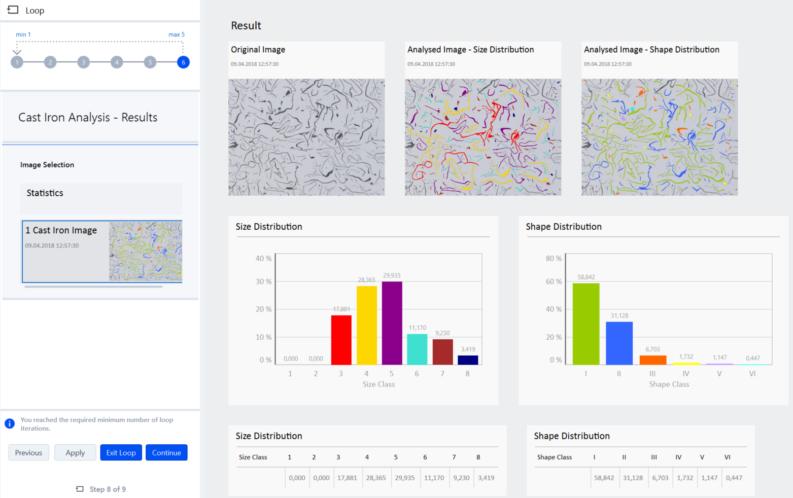This screenshot has height=498, width=793.
Task: Click the Original Image preview
Action: (x=306, y=137)
